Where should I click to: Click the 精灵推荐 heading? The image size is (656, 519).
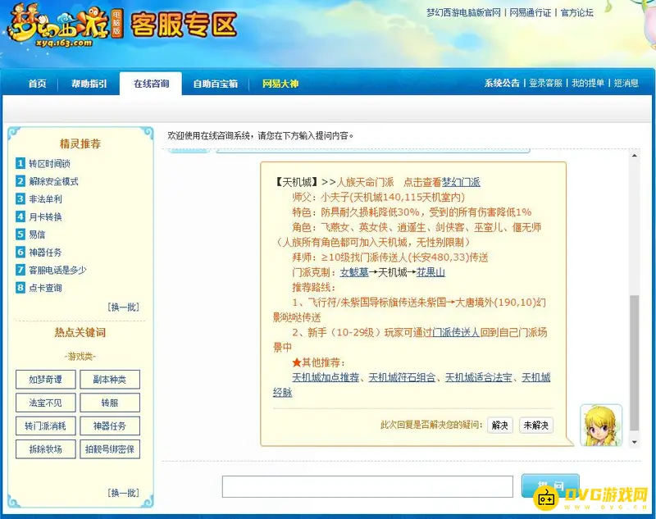[80, 143]
